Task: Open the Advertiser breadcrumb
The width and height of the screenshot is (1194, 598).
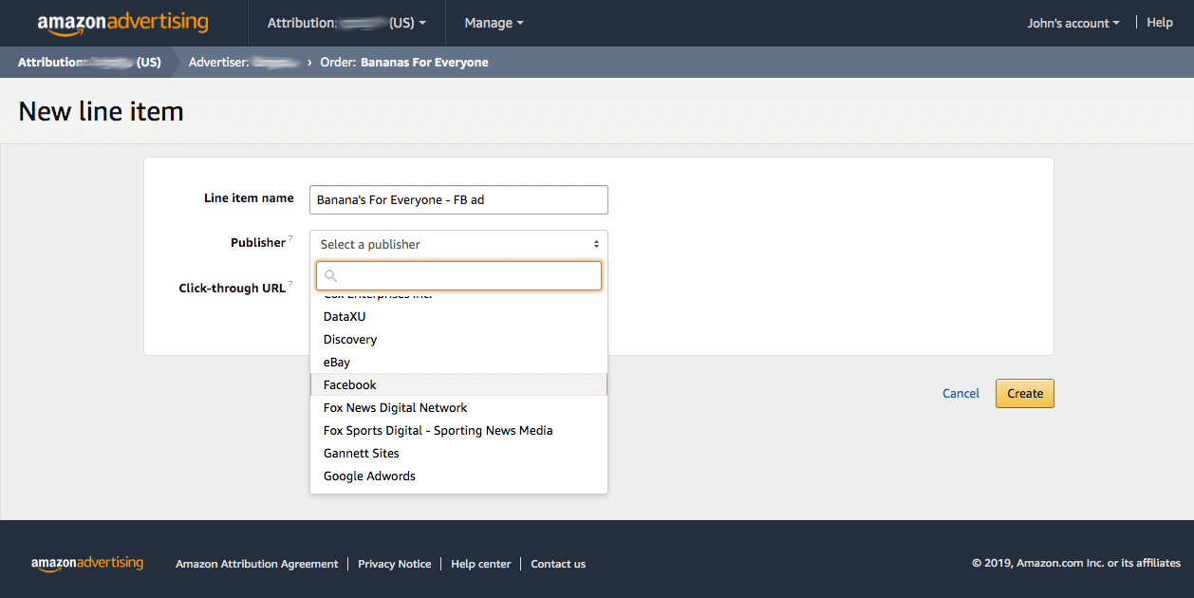Action: click(244, 63)
